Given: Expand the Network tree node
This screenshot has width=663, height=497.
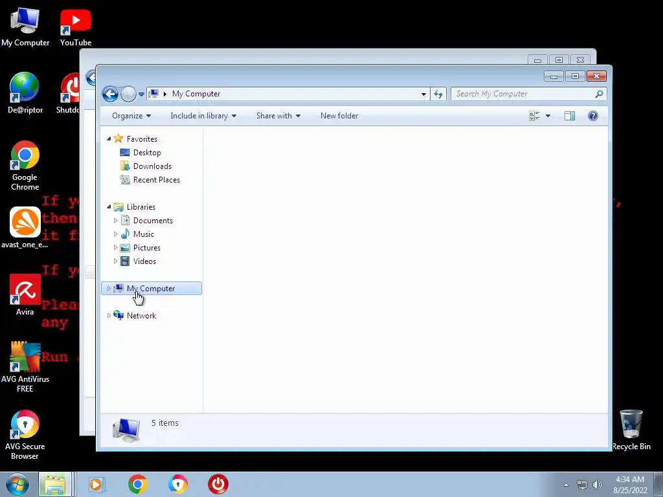Looking at the screenshot, I should [x=109, y=315].
